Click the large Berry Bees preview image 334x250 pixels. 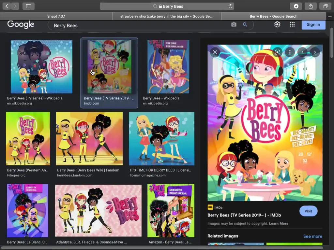(265, 123)
